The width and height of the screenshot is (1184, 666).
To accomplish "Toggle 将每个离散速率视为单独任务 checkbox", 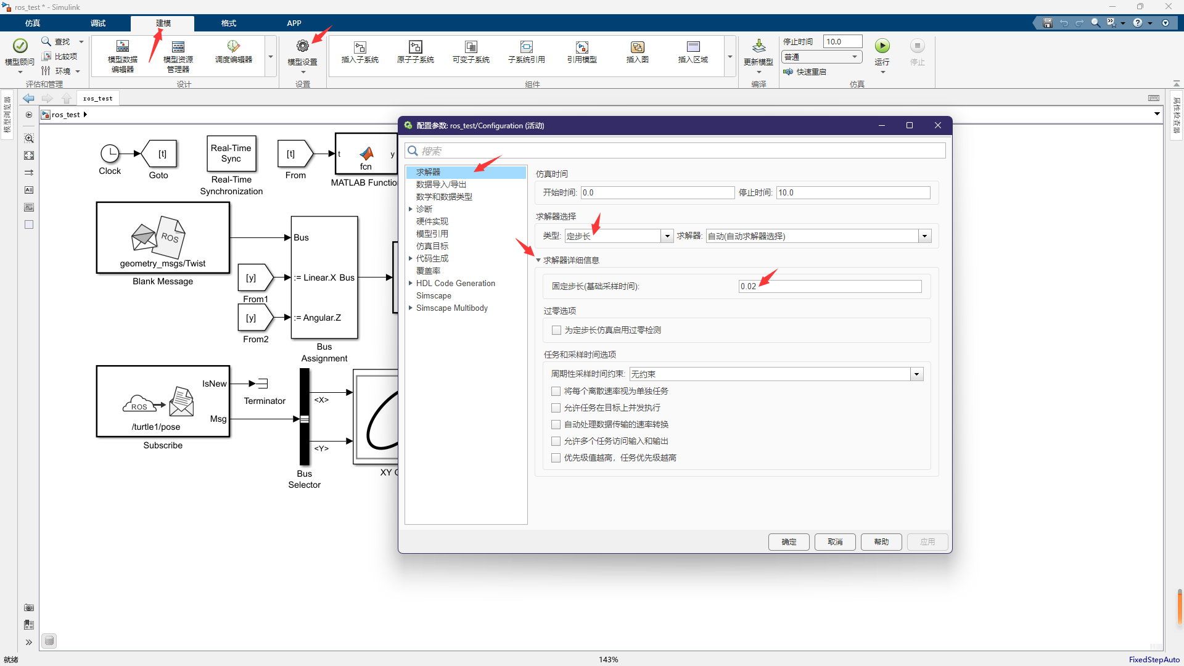I will [556, 392].
